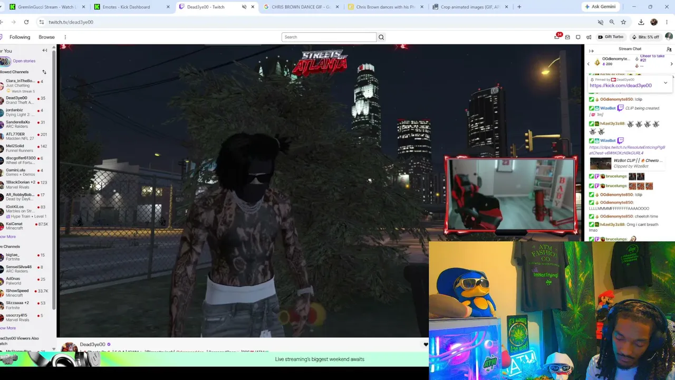The image size is (675, 380).
Task: Collapse the Stream Chat panel
Action: coord(591,51)
